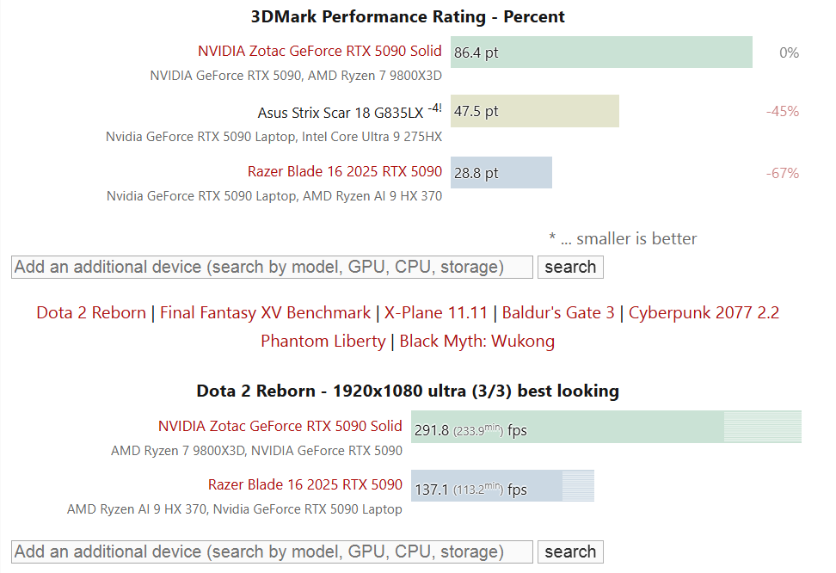Click 'NVIDIA GeForce RTX 5090, AMD Ryzen 7 9800X3D' subtitle
836x573 pixels.
(296, 76)
